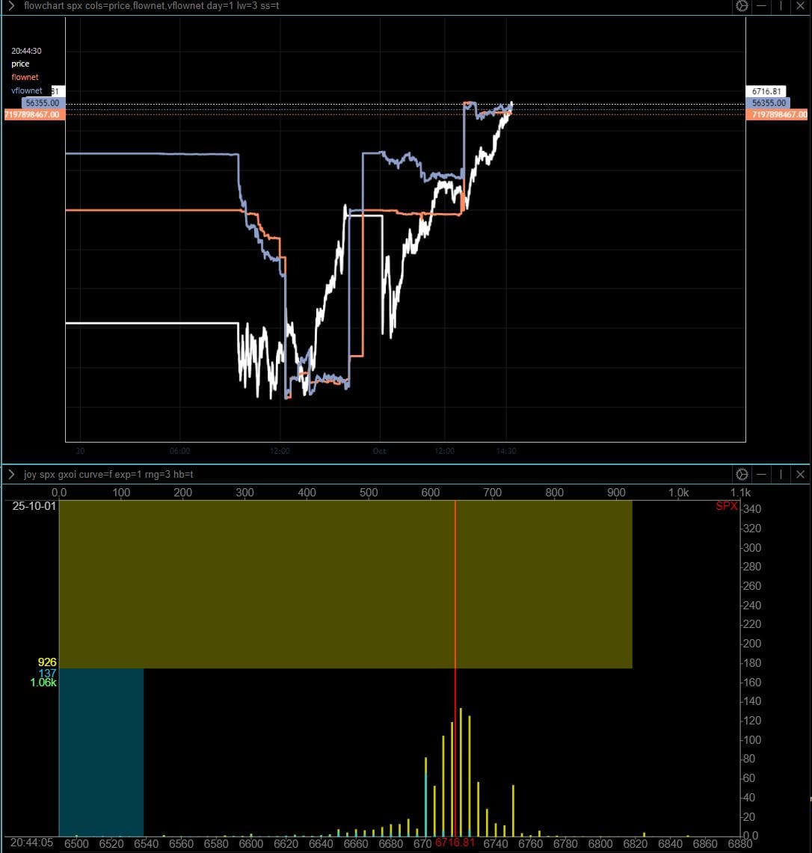Open settings gear in joy spx panel

pyautogui.click(x=742, y=475)
